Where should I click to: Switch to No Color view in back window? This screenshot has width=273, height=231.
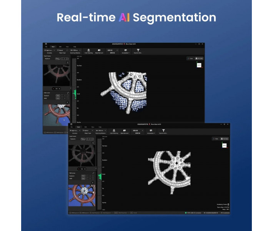pos(199,59)
